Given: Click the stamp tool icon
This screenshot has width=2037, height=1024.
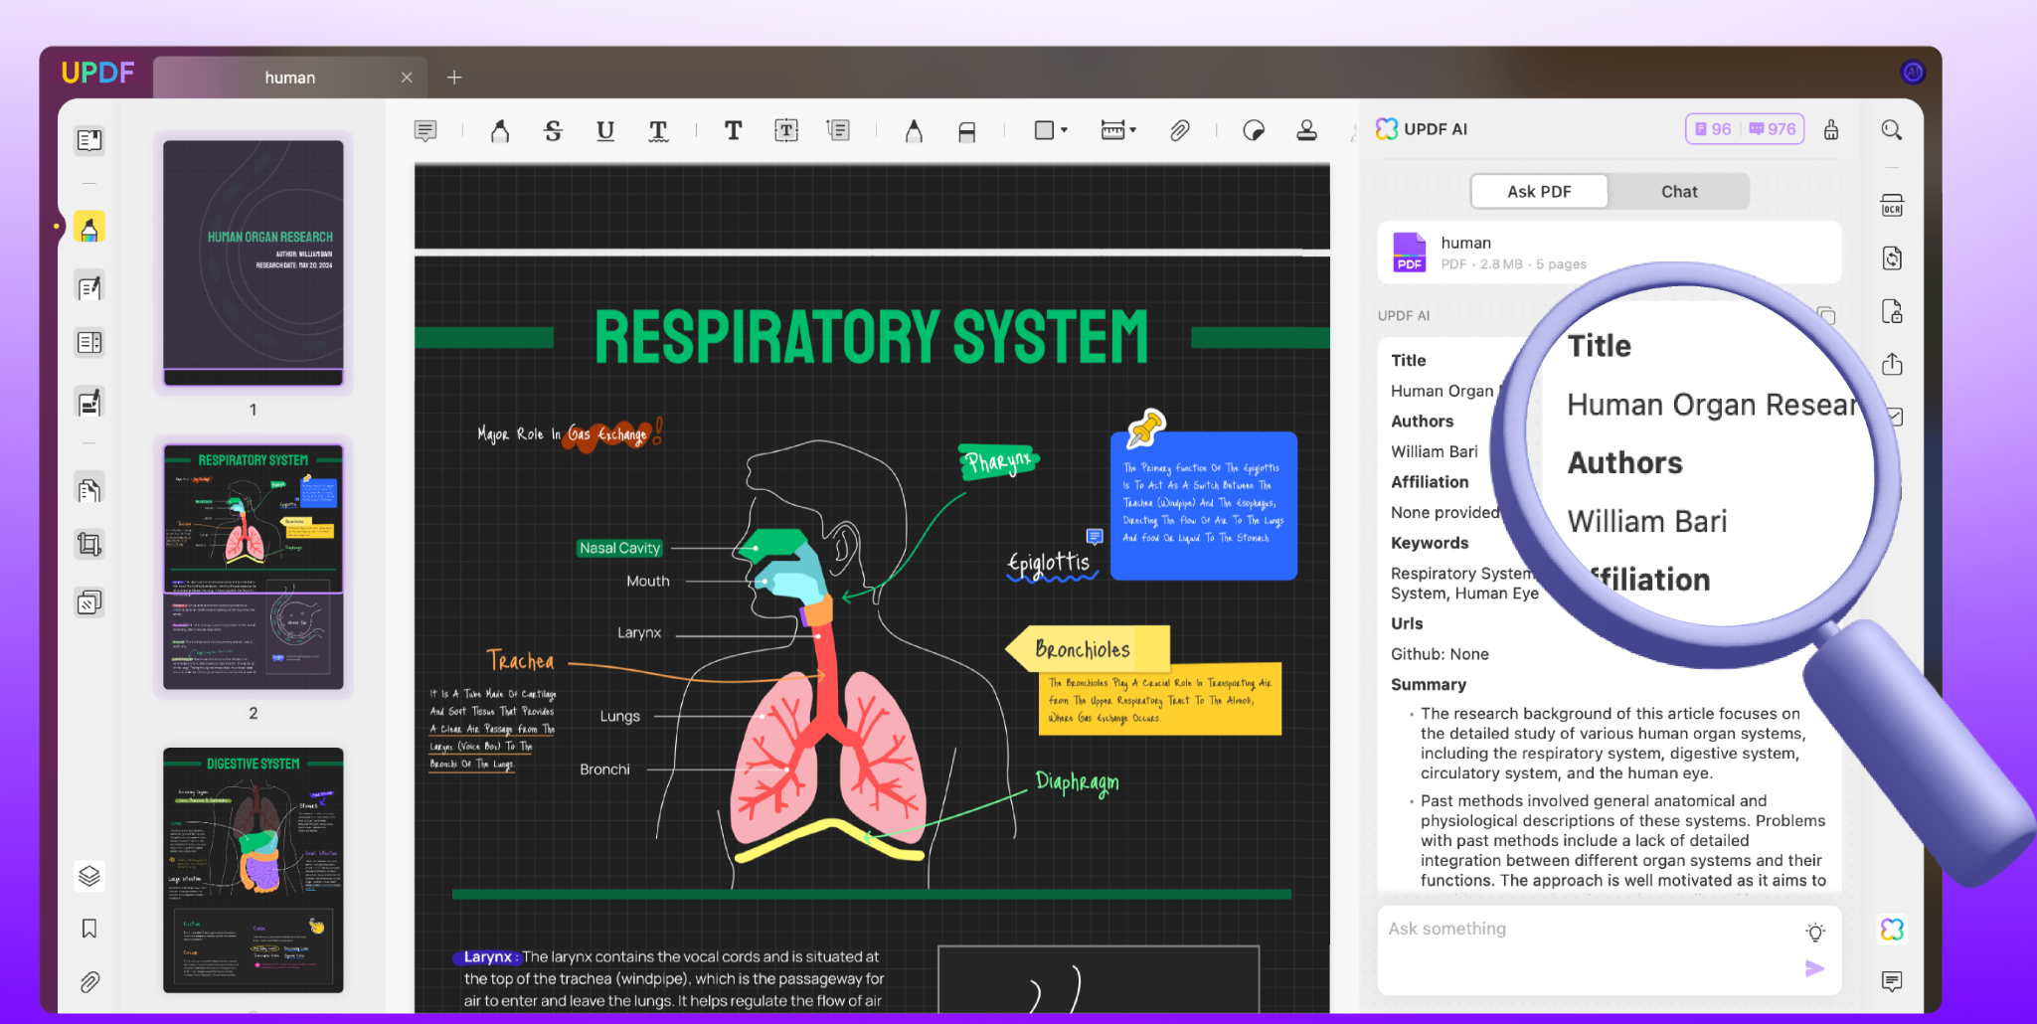Looking at the screenshot, I should (x=1306, y=130).
